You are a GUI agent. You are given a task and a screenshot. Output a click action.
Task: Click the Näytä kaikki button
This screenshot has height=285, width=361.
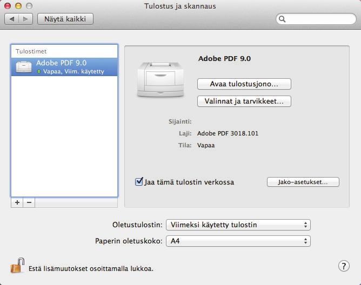point(65,19)
